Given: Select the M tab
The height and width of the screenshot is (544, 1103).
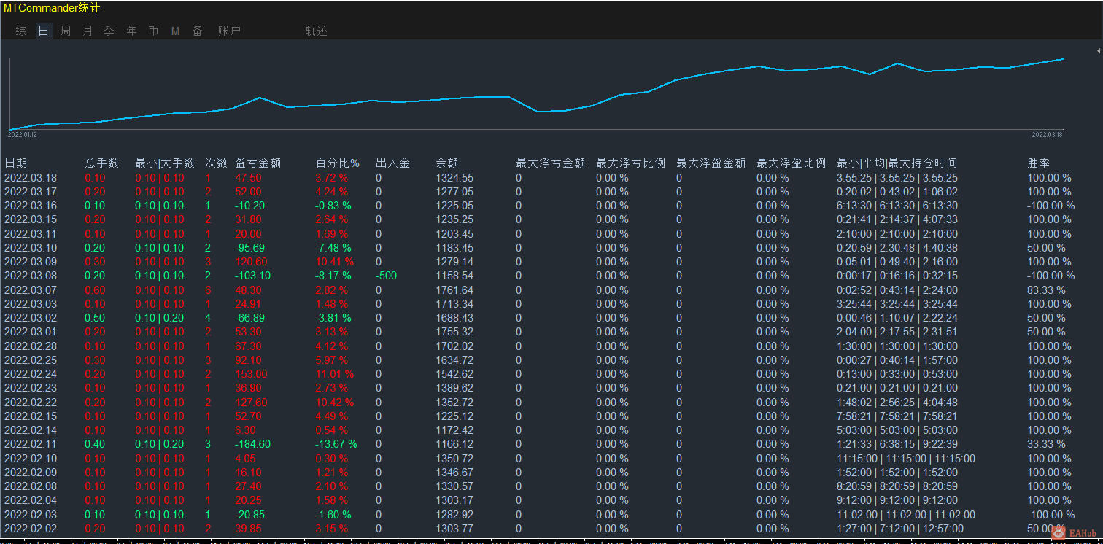Looking at the screenshot, I should coord(175,31).
